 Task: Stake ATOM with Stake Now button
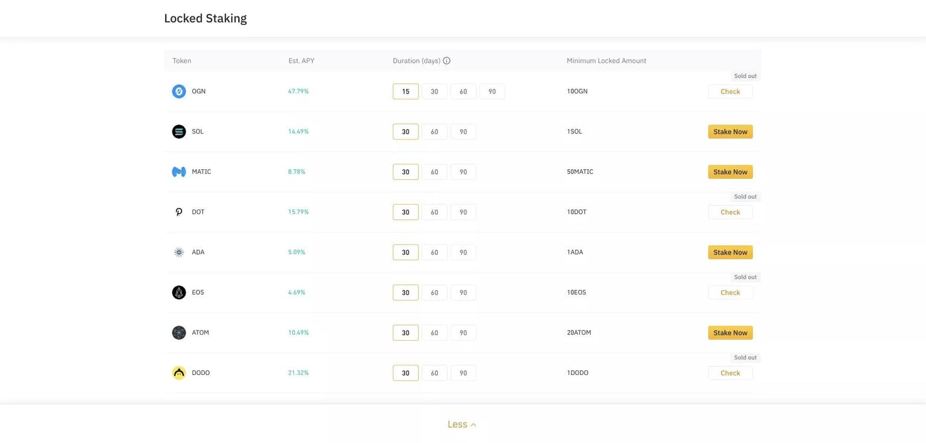(x=730, y=333)
